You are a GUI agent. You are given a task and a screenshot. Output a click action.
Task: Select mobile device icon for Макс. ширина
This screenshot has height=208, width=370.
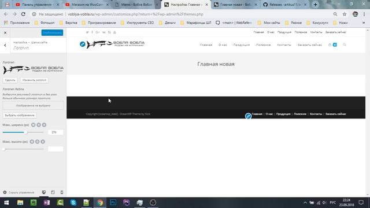[44, 125]
